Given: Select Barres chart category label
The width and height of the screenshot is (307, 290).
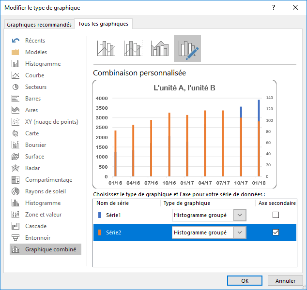Looking at the screenshot, I should 33,99.
